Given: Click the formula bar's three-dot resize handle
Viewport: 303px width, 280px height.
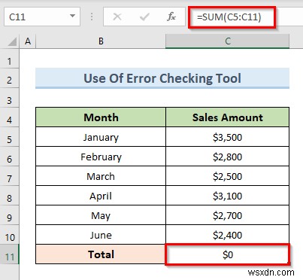Looking at the screenshot, I should [92, 17].
